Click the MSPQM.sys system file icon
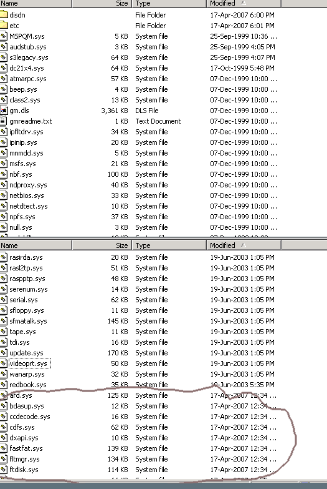Screen dimensions: 327x489 click(4, 36)
